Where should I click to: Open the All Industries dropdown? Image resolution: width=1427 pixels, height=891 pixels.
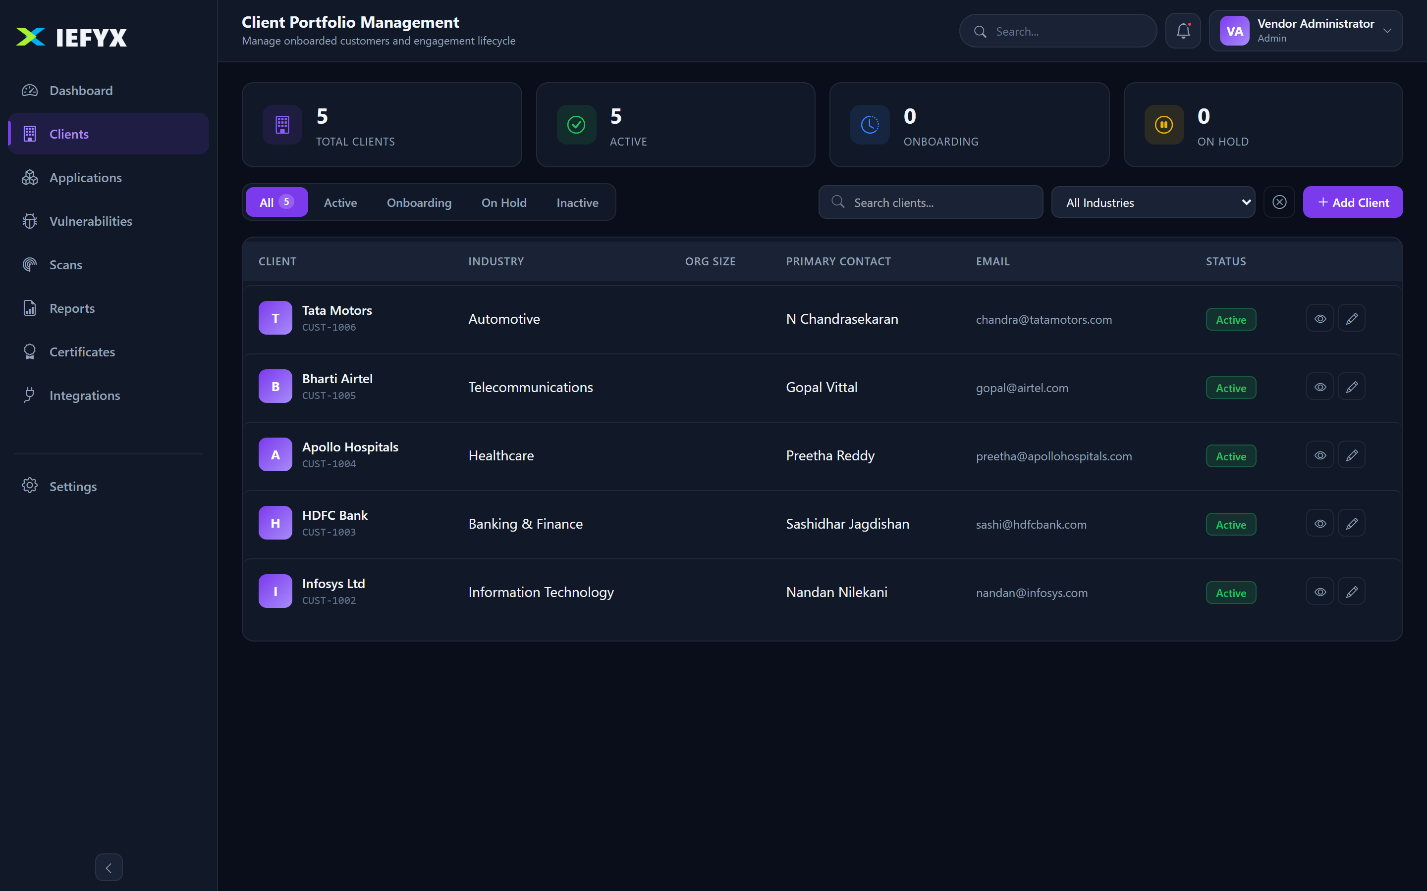click(x=1153, y=202)
